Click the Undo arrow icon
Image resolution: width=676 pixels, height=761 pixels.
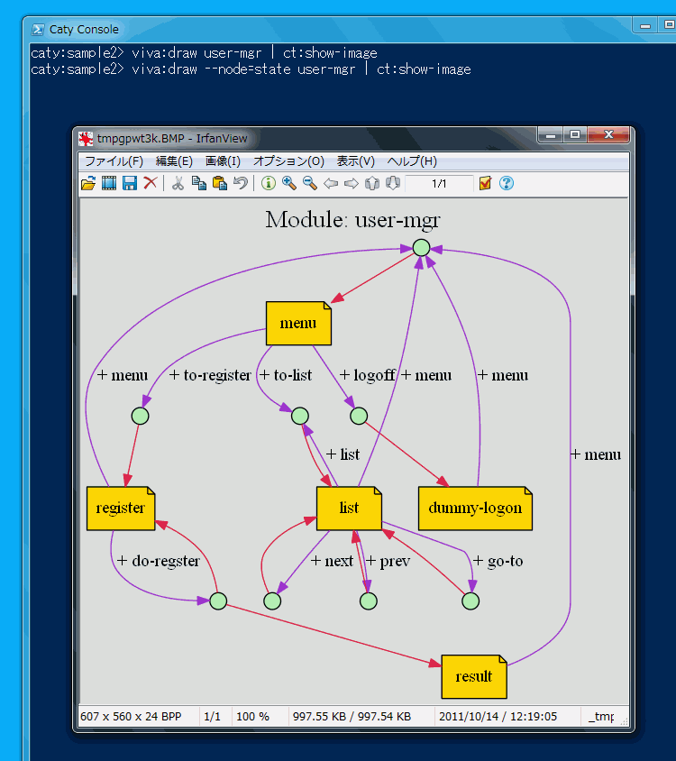point(240,184)
